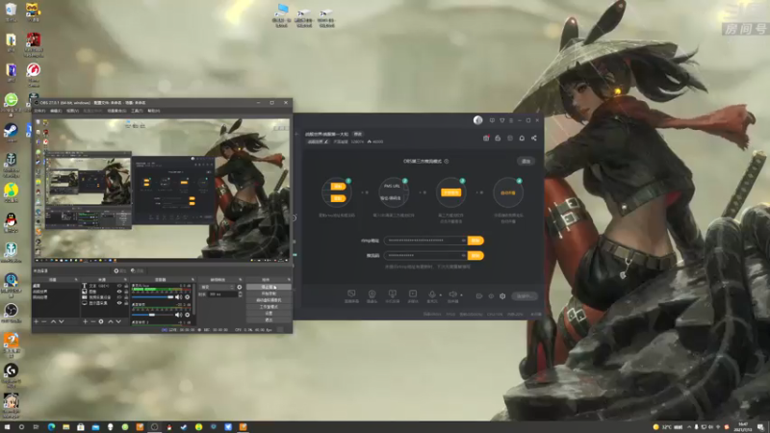Image resolution: width=770 pixels, height=433 pixels.
Task: Move selected scene up in OBS scenes list
Action: click(x=53, y=321)
